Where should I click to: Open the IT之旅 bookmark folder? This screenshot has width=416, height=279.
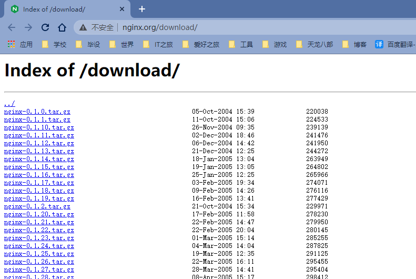pos(158,44)
